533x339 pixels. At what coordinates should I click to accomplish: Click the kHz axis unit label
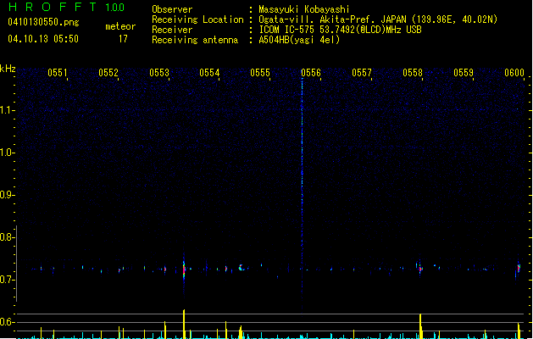click(8, 69)
